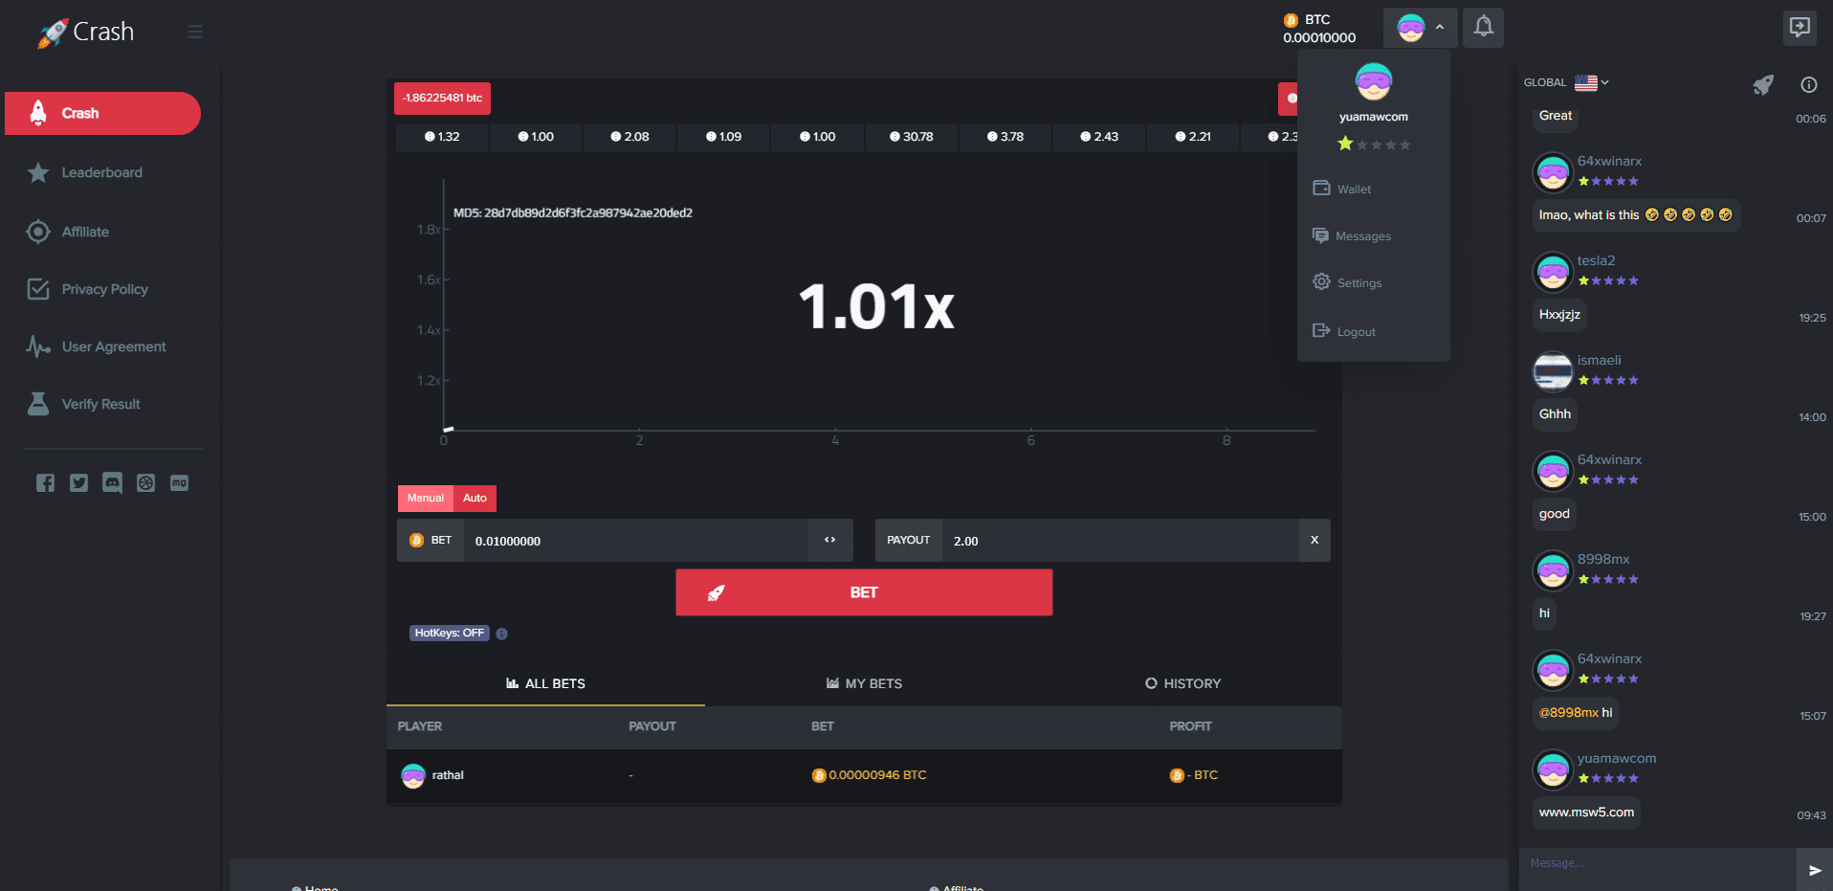1833x891 pixels.
Task: Click the Facebook social icon
Action: (x=45, y=483)
